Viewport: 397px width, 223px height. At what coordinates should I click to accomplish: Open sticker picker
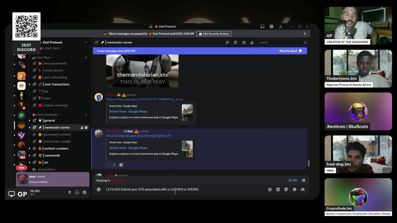click(x=286, y=189)
